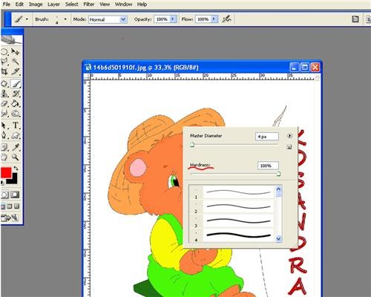371x297 pixels.
Task: Click the Master Diameter slider handle
Action: [x=192, y=145]
